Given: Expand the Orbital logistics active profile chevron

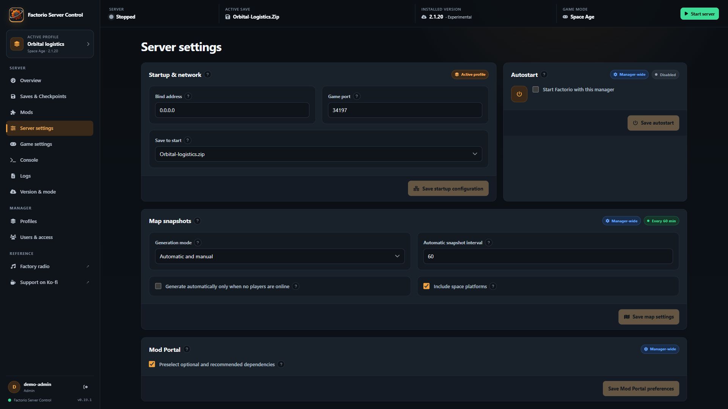Looking at the screenshot, I should pyautogui.click(x=88, y=44).
